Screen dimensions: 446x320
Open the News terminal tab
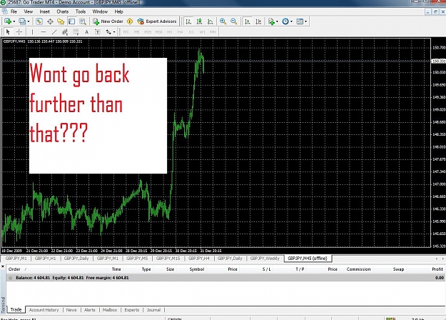71,310
